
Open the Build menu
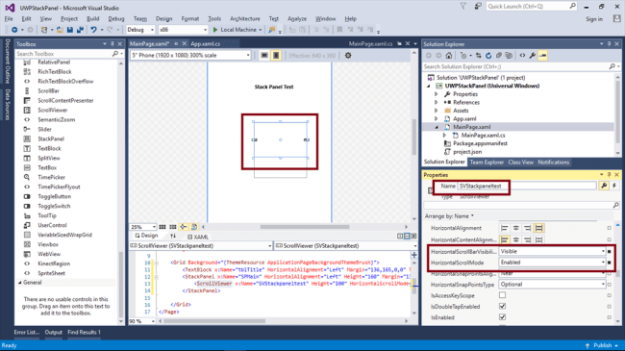[x=93, y=18]
